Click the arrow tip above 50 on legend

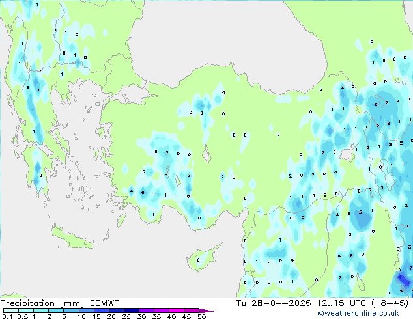point(206,311)
